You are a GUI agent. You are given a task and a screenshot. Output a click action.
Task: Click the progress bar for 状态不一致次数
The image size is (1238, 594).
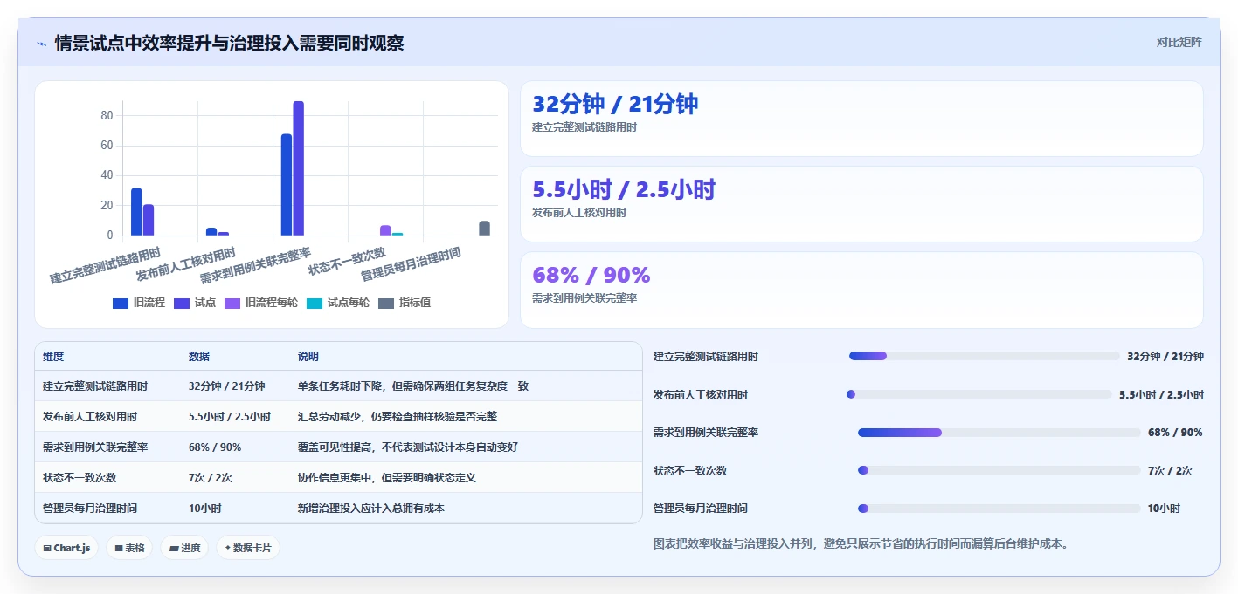tap(999, 470)
